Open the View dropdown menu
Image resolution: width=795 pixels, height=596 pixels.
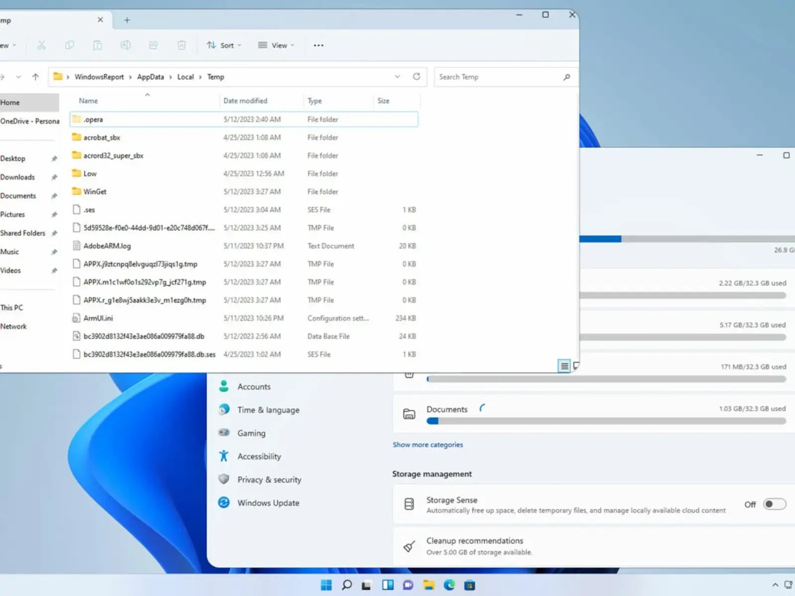pos(276,45)
